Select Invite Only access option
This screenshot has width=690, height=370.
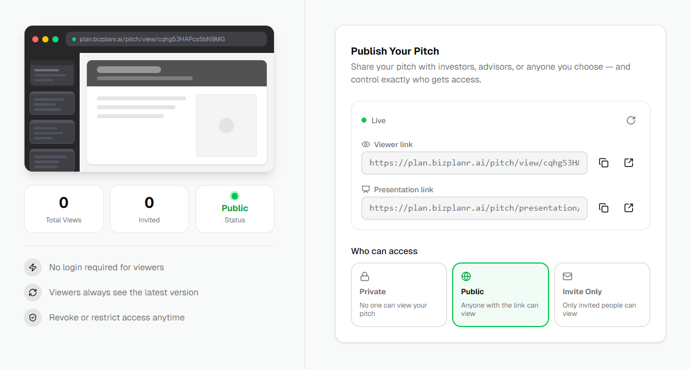coord(602,295)
